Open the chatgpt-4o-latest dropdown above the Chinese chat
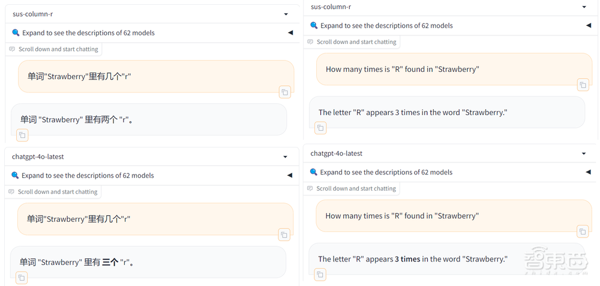Image resolution: width=600 pixels, height=286 pixels. coord(285,156)
